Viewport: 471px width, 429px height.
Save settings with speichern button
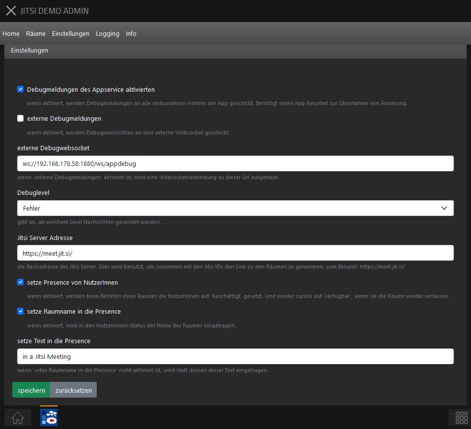pyautogui.click(x=31, y=390)
